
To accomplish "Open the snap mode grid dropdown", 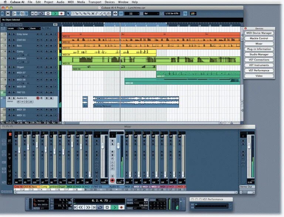I will click(x=132, y=14).
